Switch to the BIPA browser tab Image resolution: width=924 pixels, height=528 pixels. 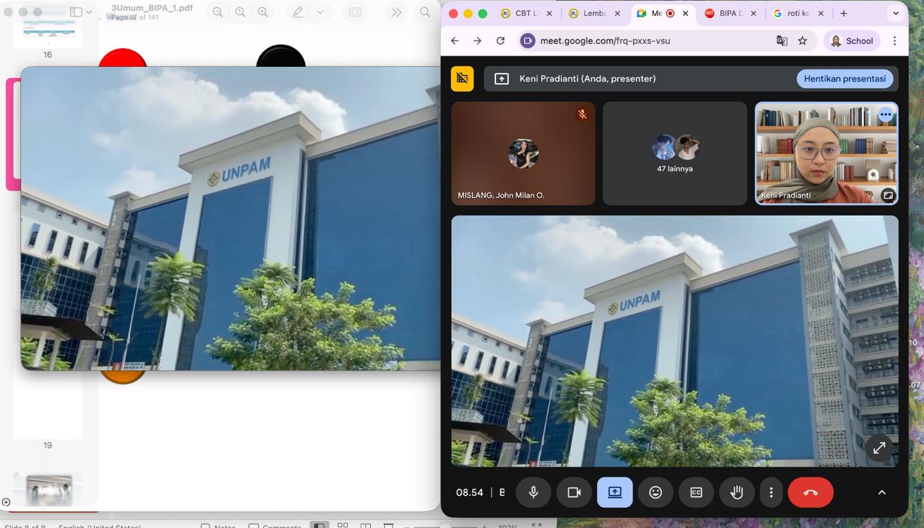[731, 14]
